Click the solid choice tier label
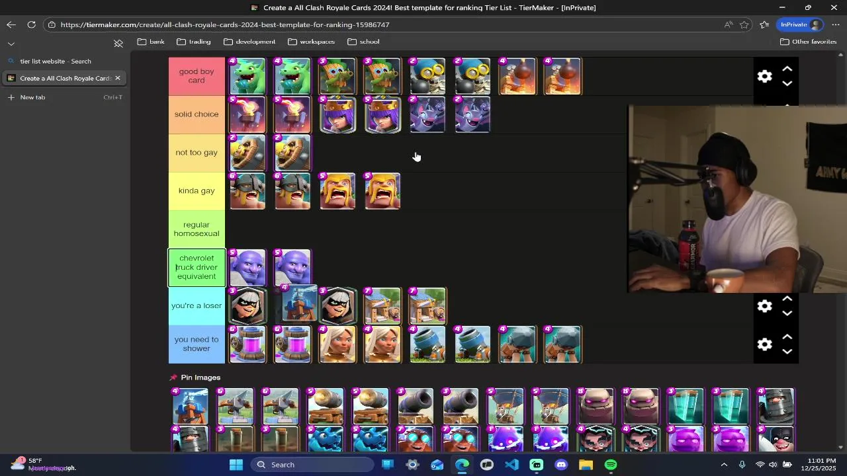 click(197, 114)
